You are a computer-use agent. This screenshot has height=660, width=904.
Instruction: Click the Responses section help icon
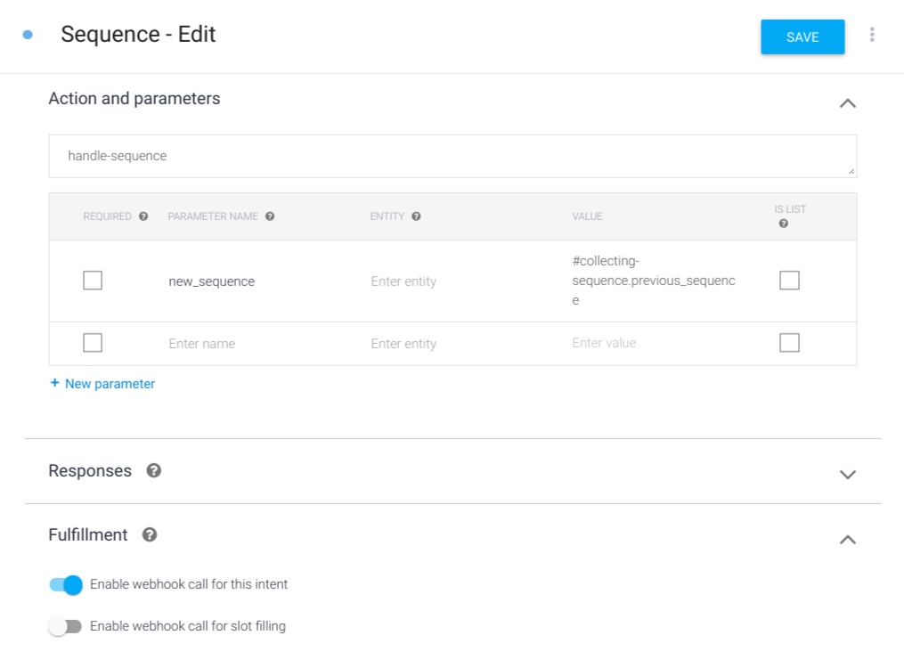tap(153, 471)
